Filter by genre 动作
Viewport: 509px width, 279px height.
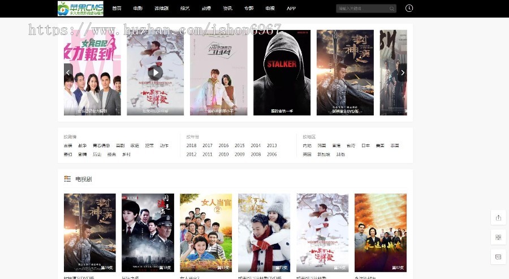tap(164, 145)
